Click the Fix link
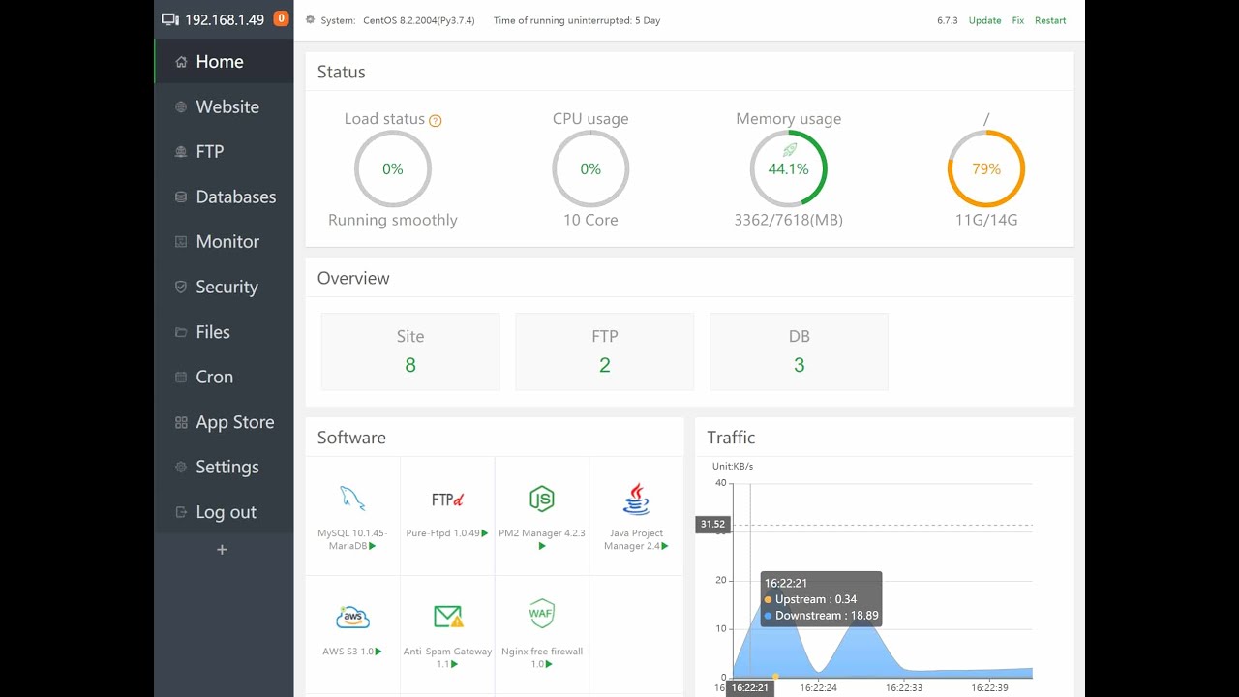 [1018, 20]
